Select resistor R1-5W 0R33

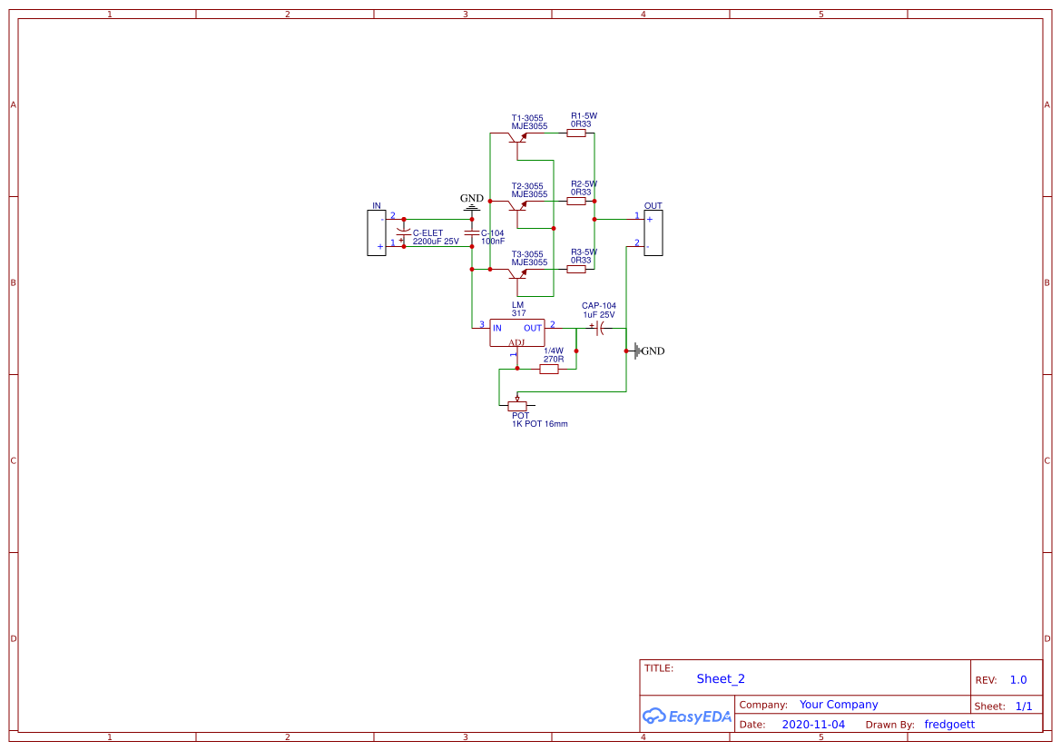[577, 133]
